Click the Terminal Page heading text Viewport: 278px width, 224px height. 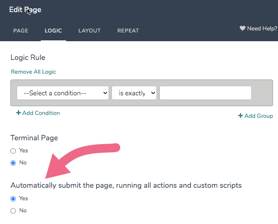pos(34,138)
